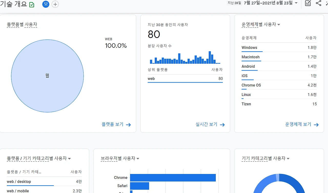Viewport: 328px width, 193px height.
Task: Expand the 브라우저별 사용자 dropdown
Action: (138, 159)
